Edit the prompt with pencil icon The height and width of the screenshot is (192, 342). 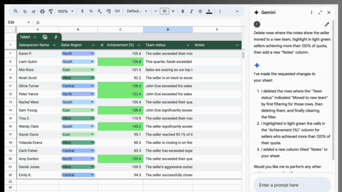327,25
